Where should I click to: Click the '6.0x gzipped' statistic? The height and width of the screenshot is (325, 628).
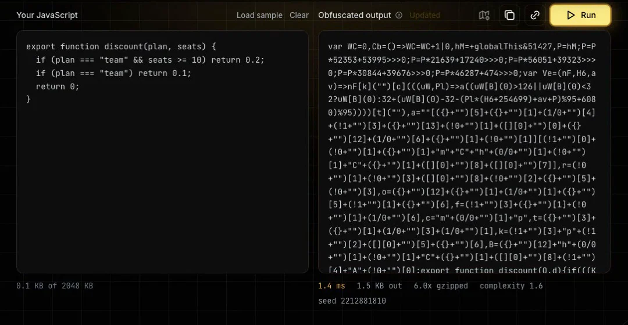(x=441, y=286)
